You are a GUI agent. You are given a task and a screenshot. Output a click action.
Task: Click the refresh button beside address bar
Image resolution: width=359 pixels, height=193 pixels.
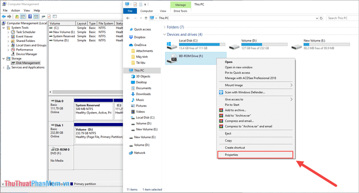[321, 18]
